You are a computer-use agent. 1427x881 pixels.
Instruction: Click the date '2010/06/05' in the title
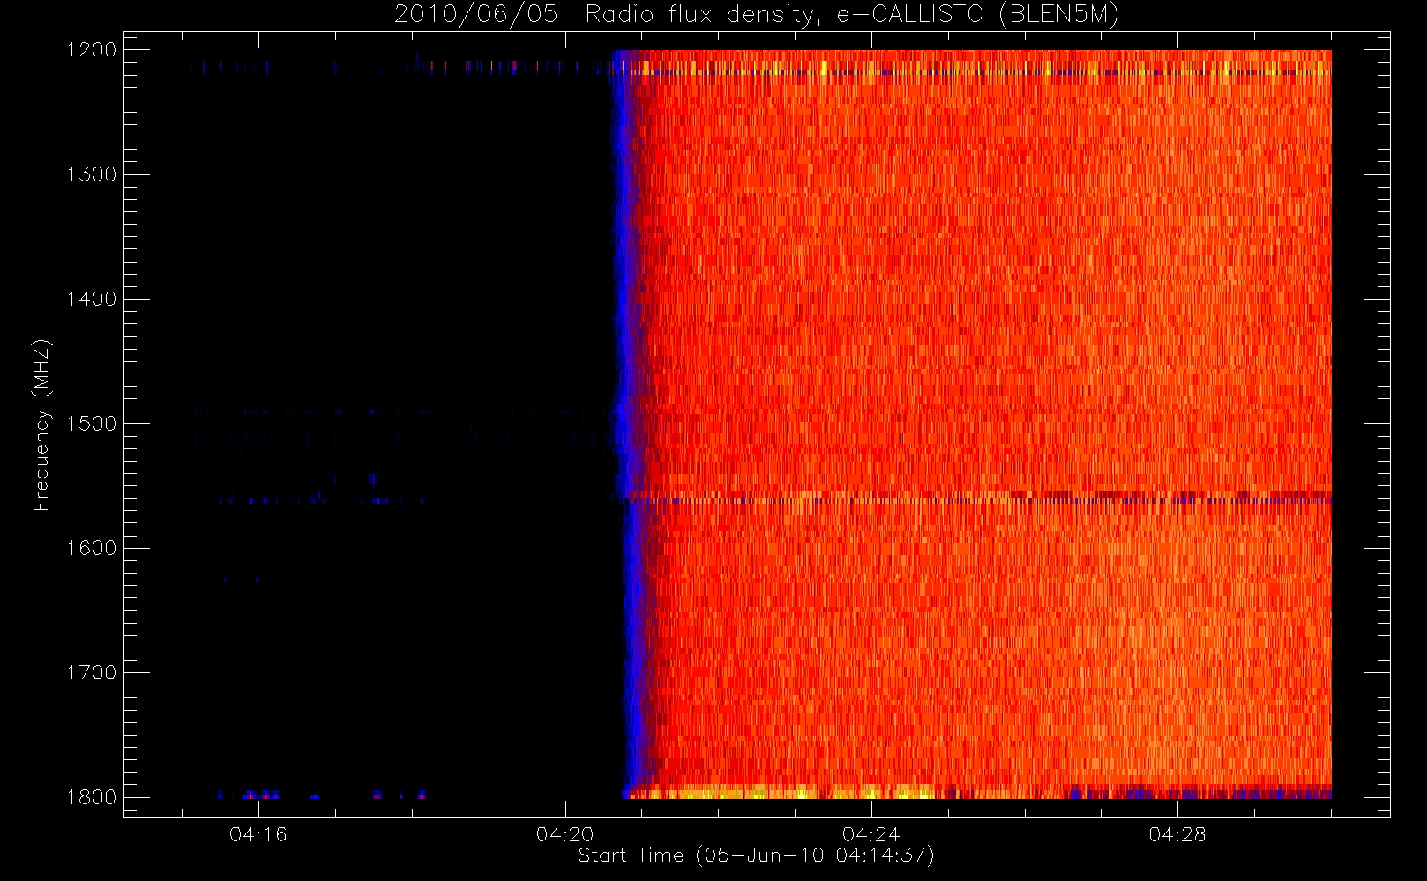(x=476, y=15)
